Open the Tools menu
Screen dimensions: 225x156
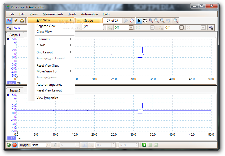pos(72,14)
